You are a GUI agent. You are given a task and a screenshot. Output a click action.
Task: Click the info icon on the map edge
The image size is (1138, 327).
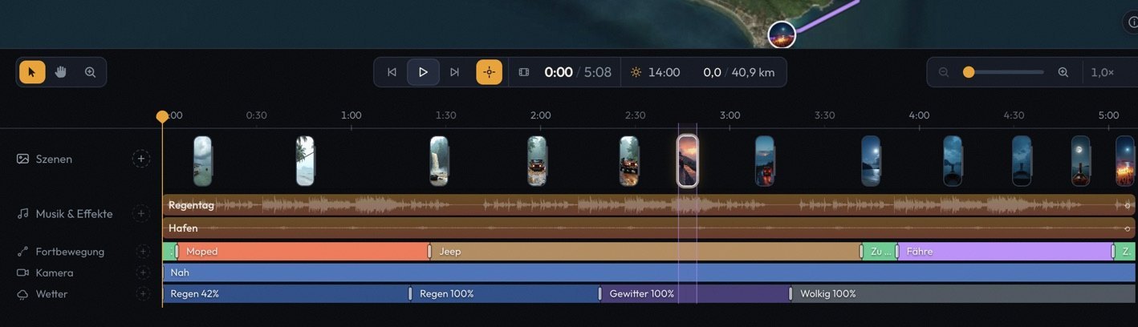[x=1133, y=22]
